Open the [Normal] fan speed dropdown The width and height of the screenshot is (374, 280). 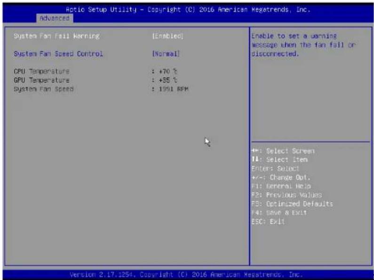click(166, 54)
